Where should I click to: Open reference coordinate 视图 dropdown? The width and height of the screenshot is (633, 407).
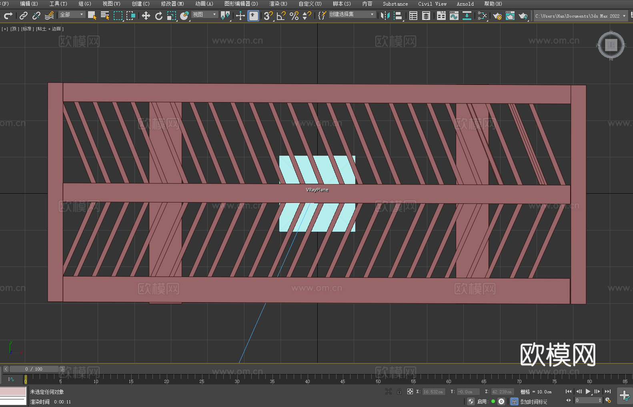coord(205,14)
